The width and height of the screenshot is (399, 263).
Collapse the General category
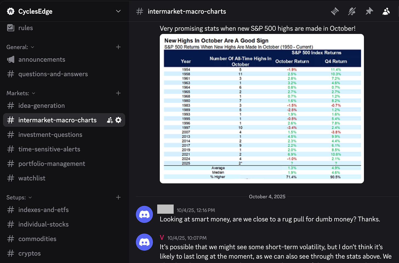20,47
